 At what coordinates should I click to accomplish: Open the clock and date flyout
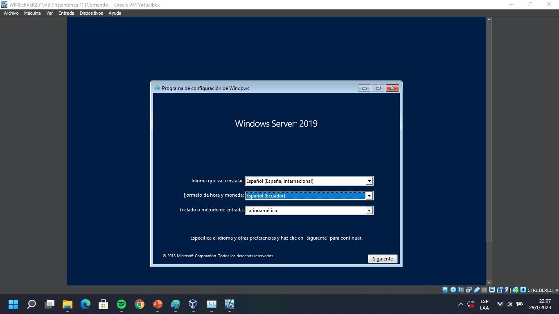(x=540, y=304)
